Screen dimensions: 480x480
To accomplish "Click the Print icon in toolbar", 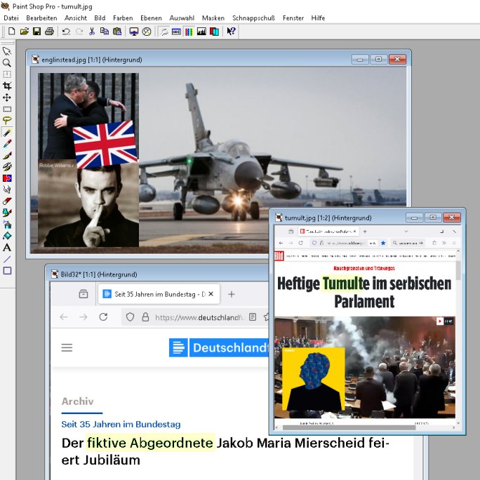I will coord(49,32).
